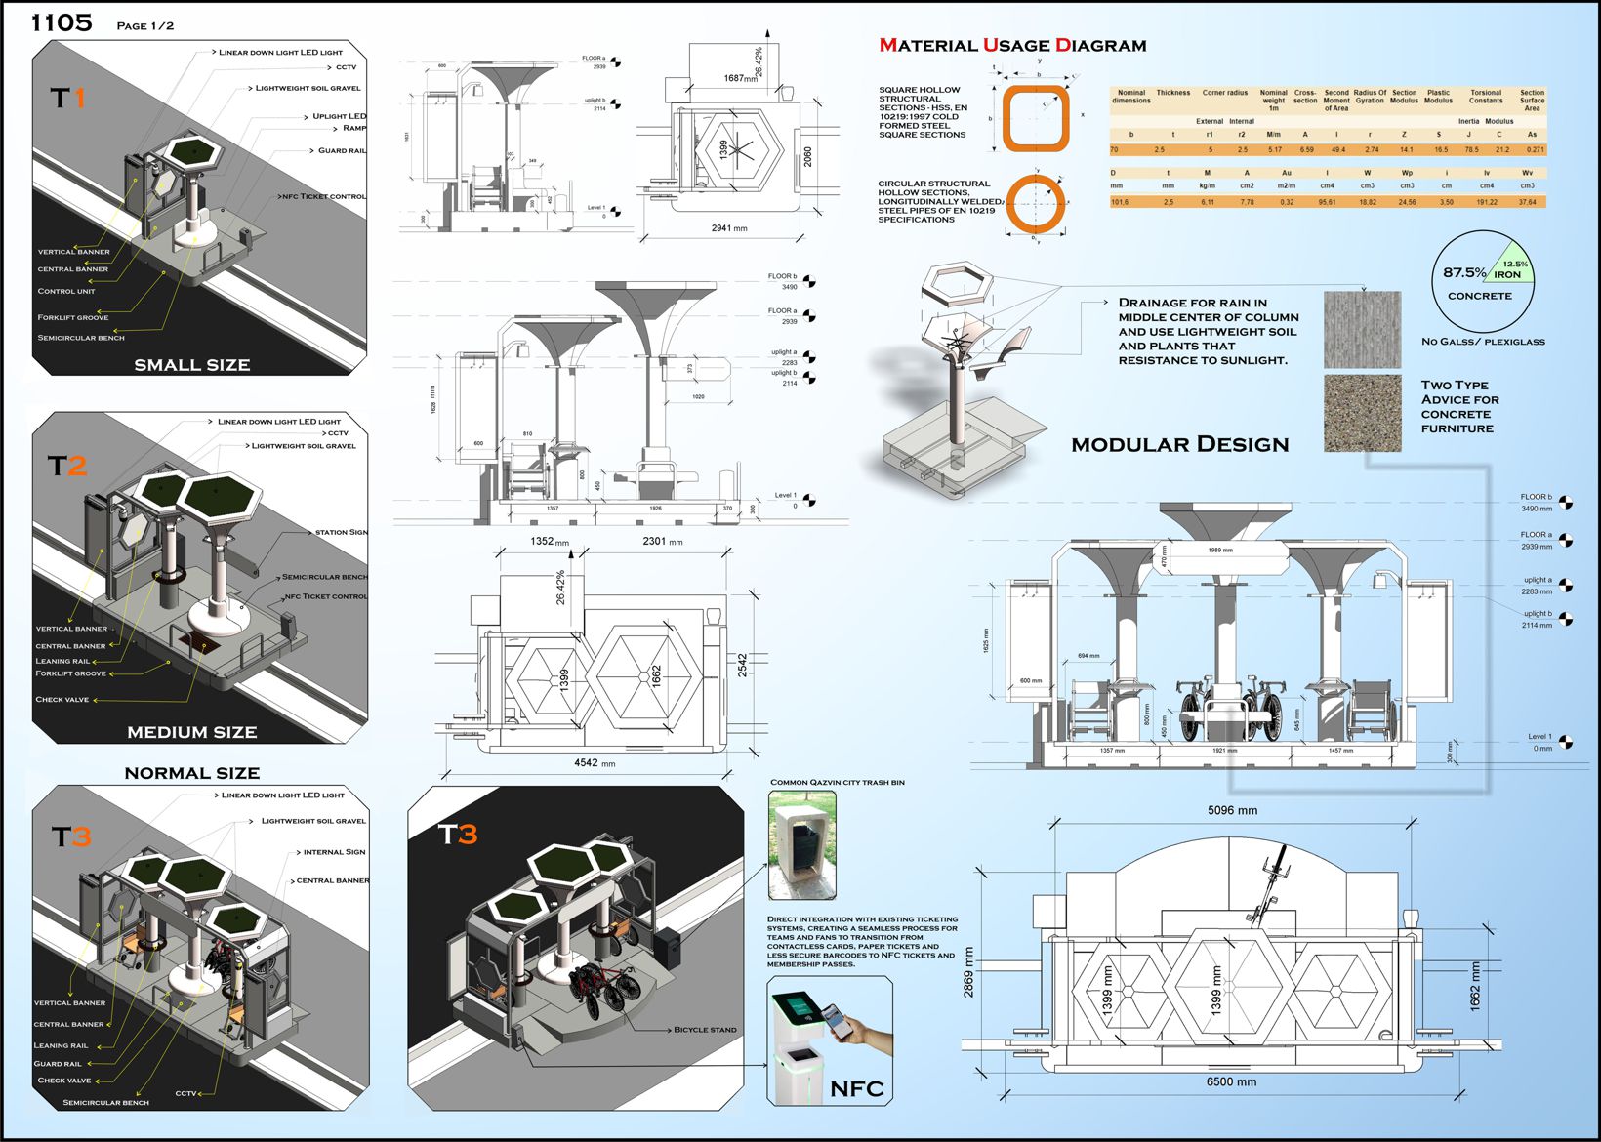Click the 5096 mm dimension label

[x=1231, y=810]
